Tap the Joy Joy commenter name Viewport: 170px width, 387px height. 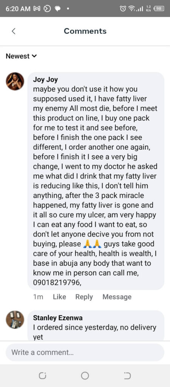45,80
